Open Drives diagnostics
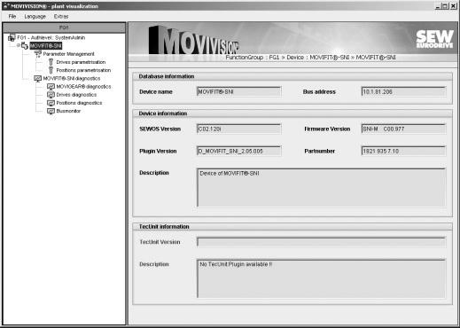 (76, 95)
